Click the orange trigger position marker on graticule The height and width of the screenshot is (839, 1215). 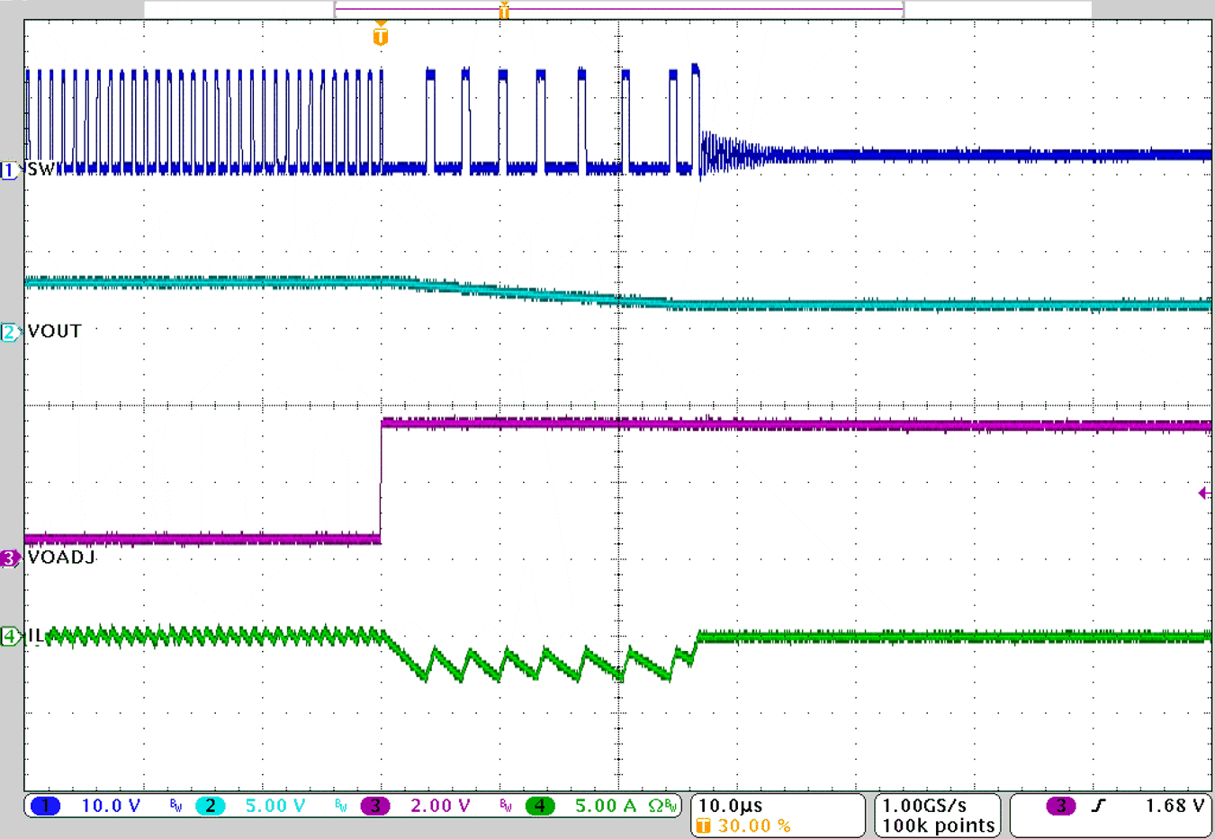[381, 36]
